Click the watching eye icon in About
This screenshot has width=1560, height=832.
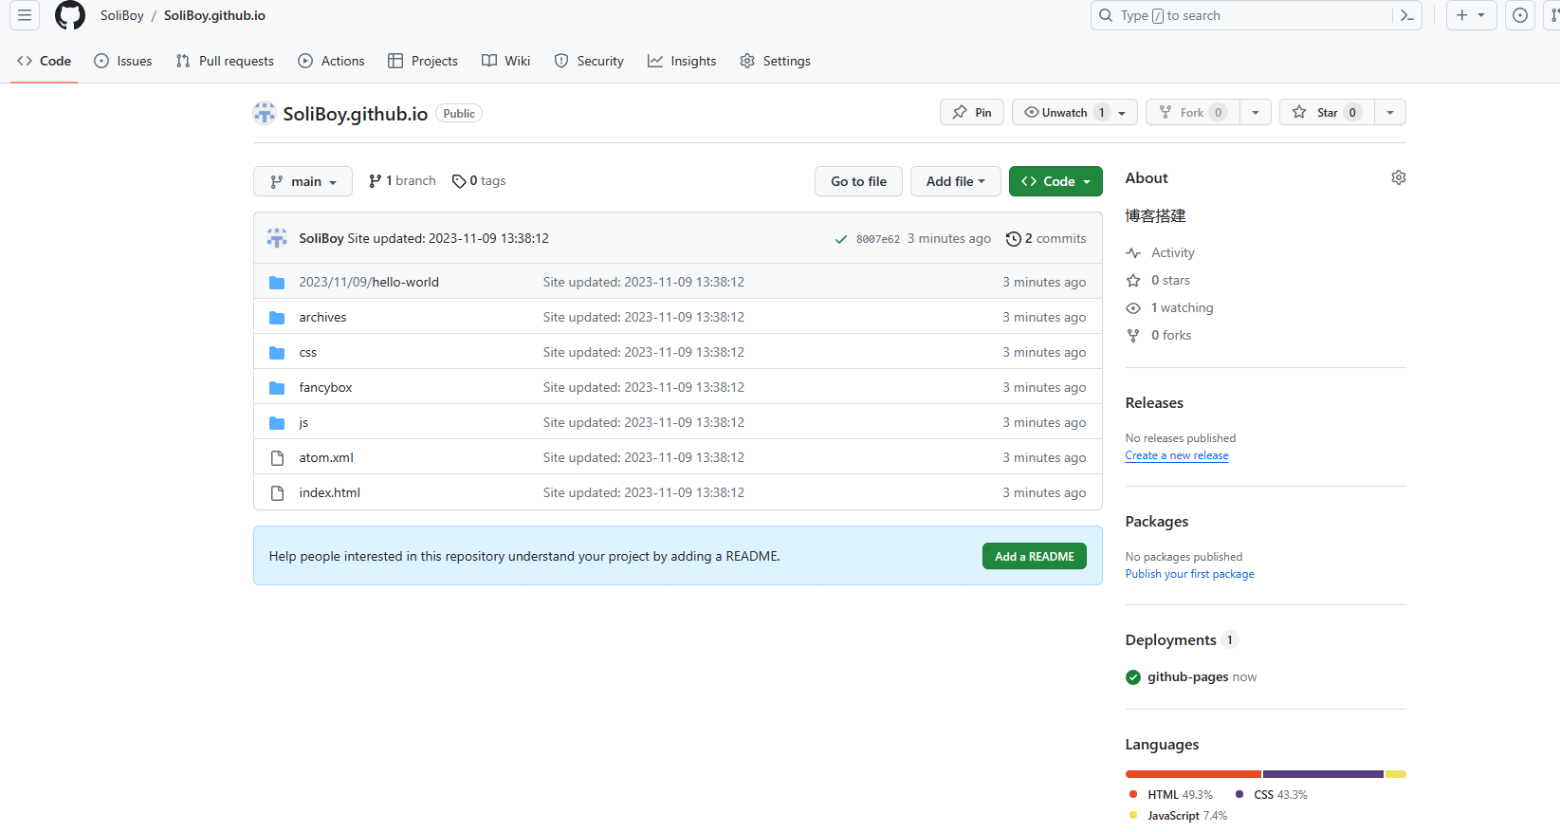pyautogui.click(x=1133, y=308)
